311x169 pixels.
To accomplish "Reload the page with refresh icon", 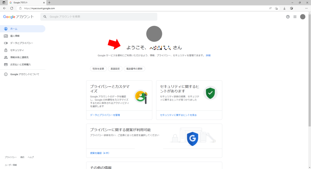I will tap(12, 8).
